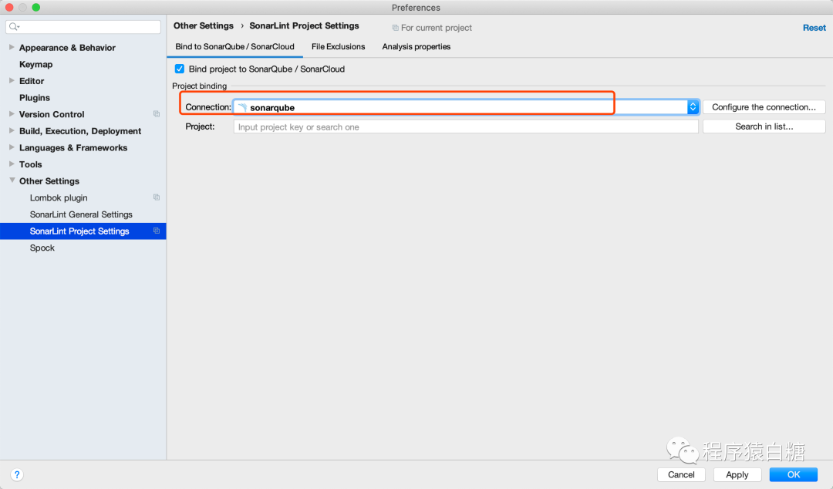Expand the Appearance & Behavior section
833x489 pixels.
12,47
